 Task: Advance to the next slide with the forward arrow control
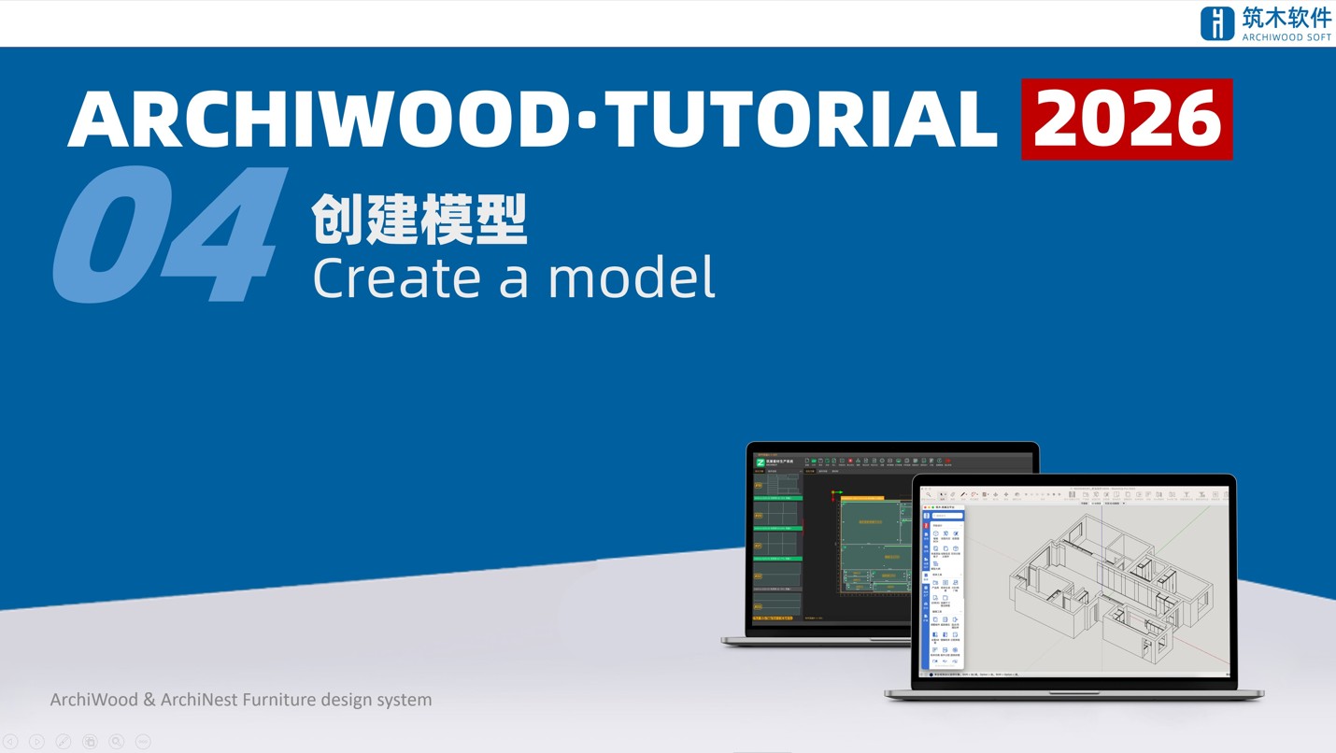36,741
